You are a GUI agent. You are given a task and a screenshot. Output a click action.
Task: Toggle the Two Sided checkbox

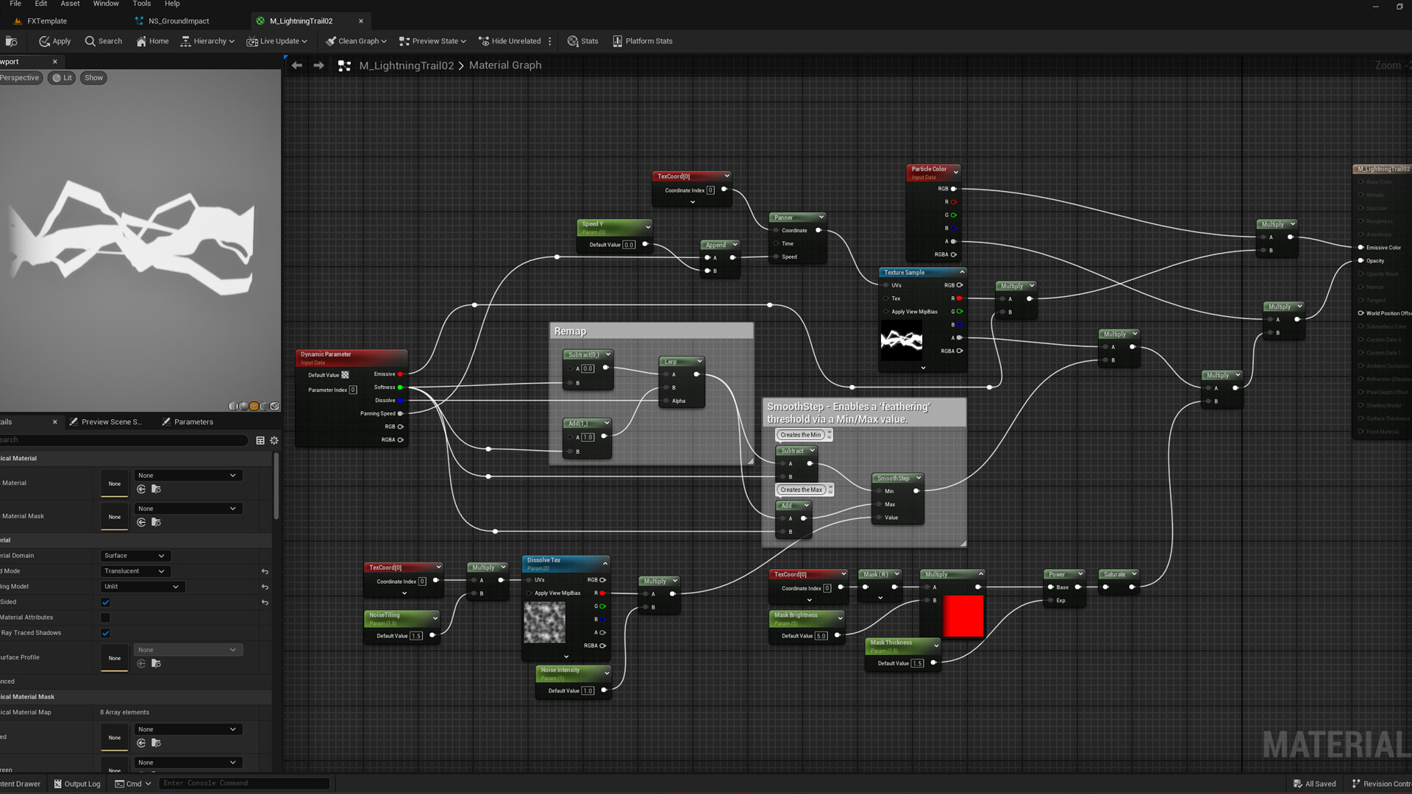105,602
